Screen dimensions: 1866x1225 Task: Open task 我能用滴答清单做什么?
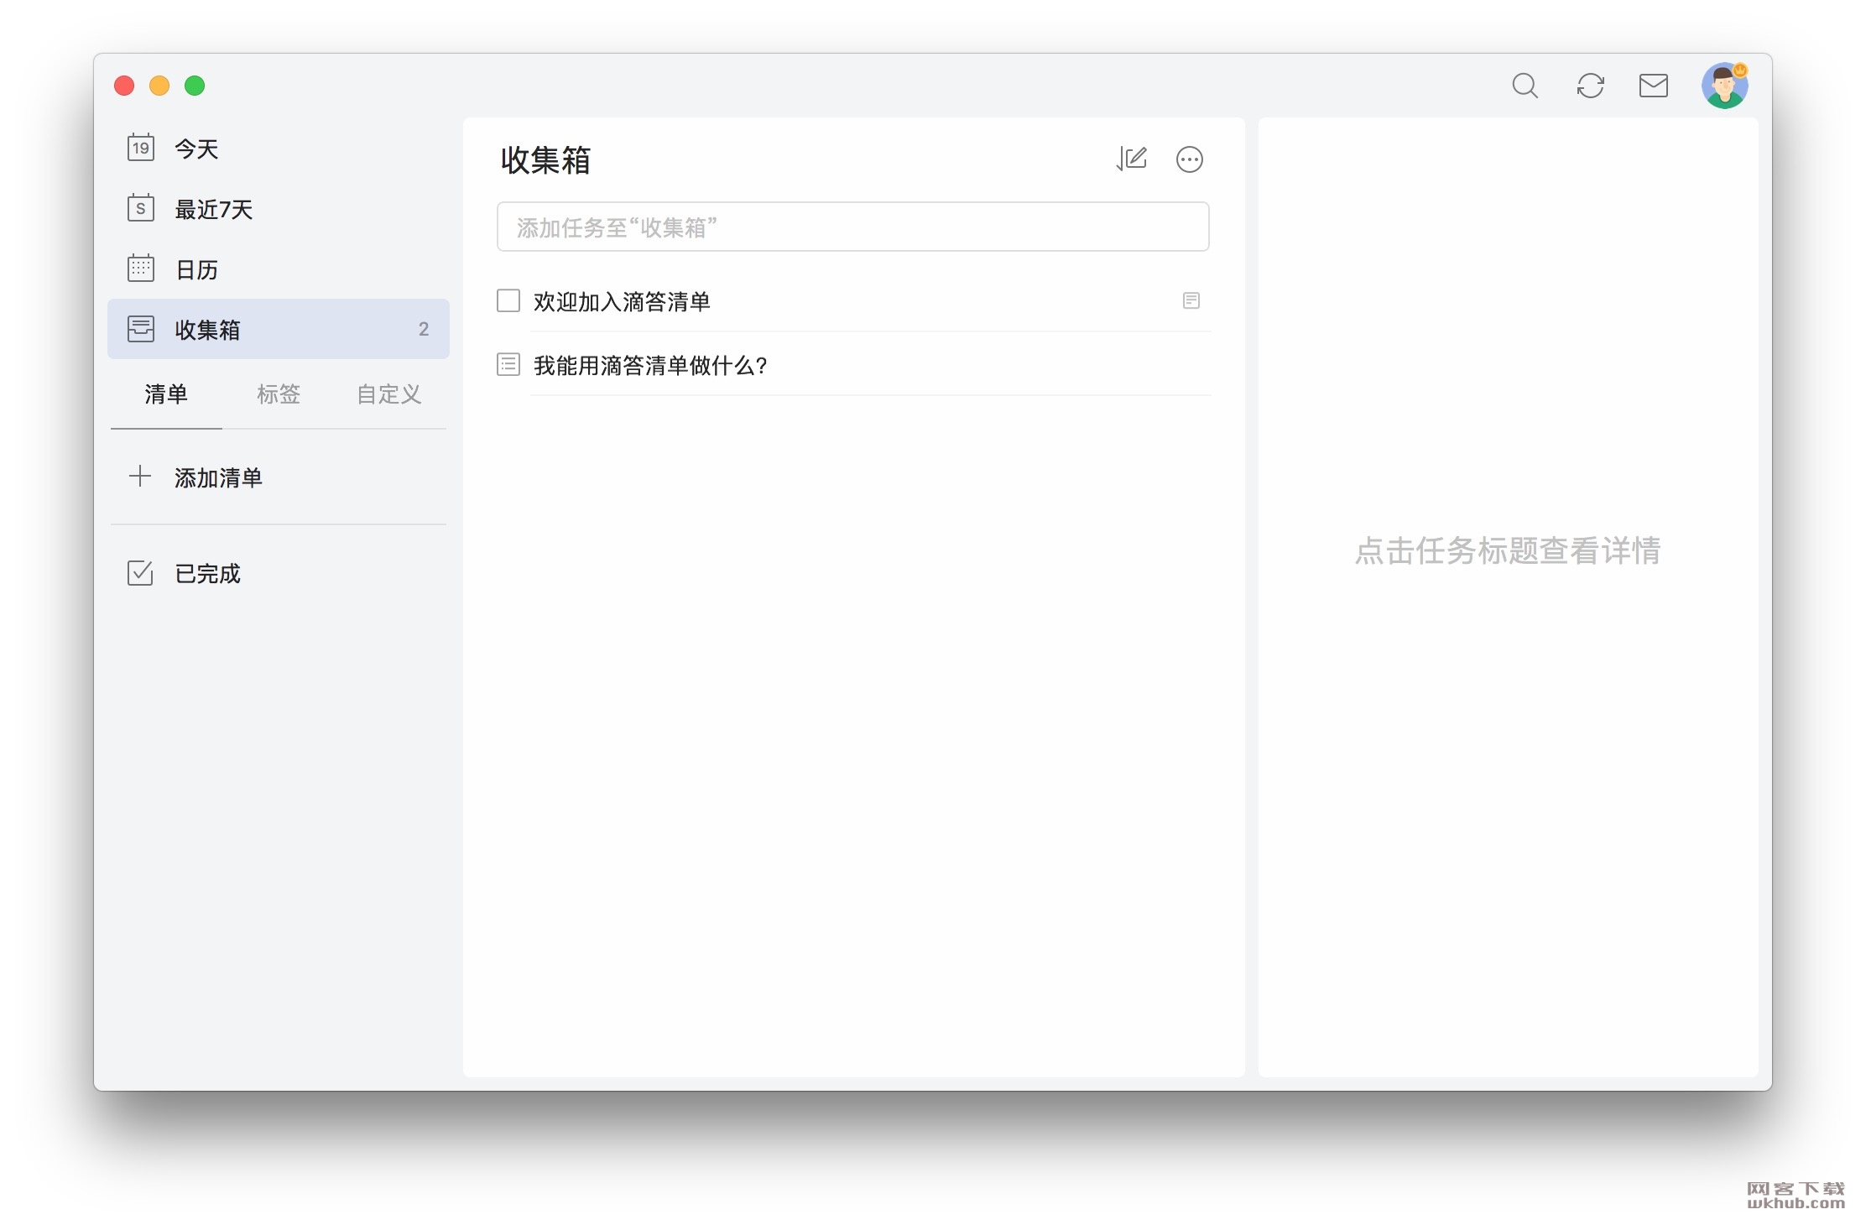point(650,365)
